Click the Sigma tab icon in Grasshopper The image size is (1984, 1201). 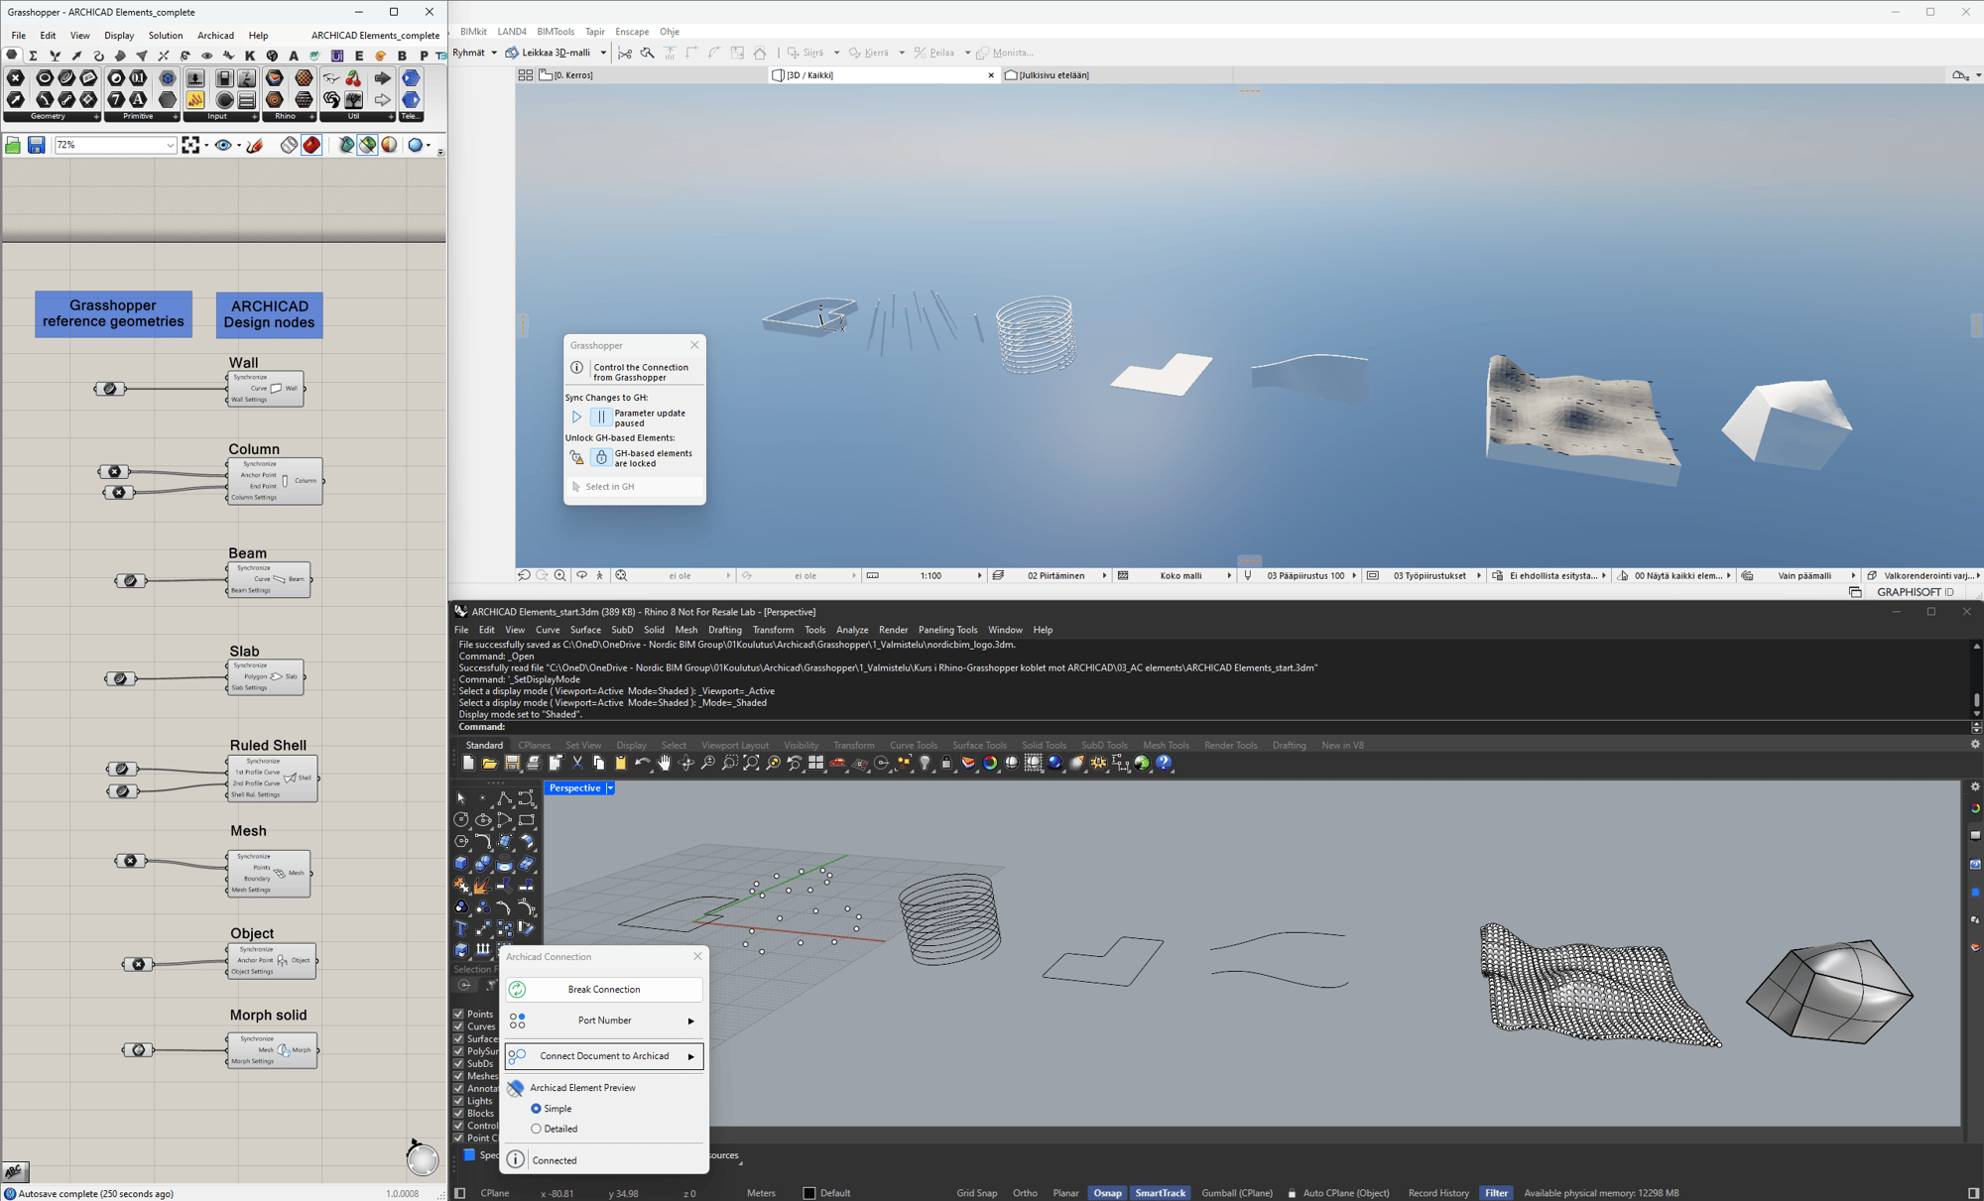click(x=33, y=56)
